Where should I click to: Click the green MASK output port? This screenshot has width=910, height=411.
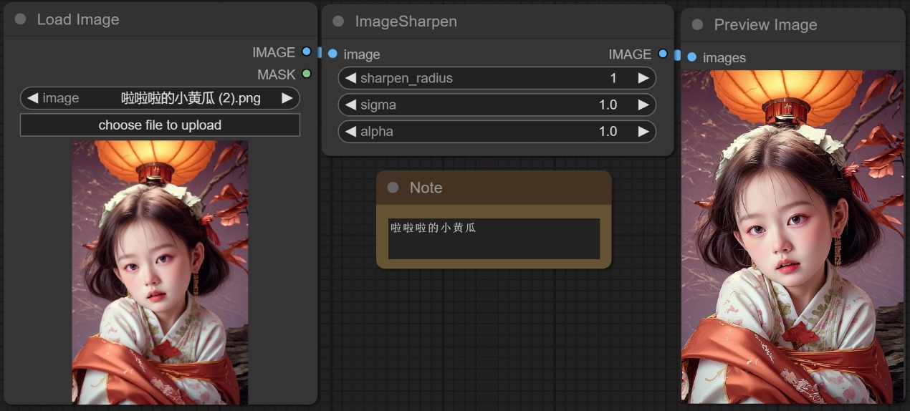pos(307,74)
